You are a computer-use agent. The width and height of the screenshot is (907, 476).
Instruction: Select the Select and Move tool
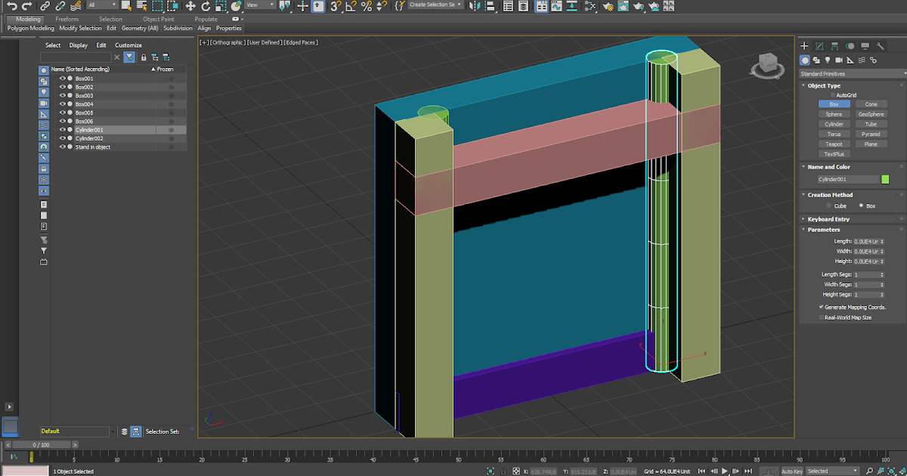[191, 6]
